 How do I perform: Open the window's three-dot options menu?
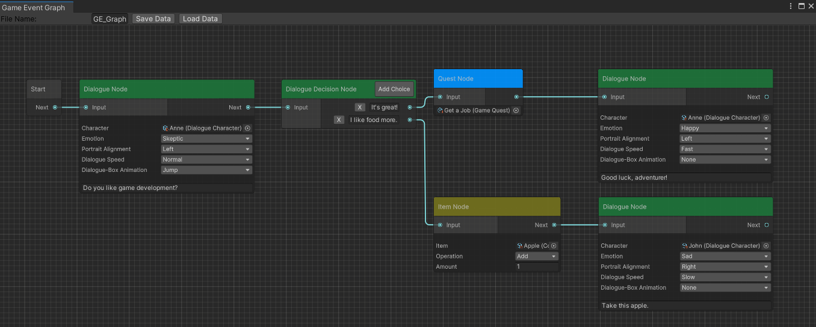point(791,6)
